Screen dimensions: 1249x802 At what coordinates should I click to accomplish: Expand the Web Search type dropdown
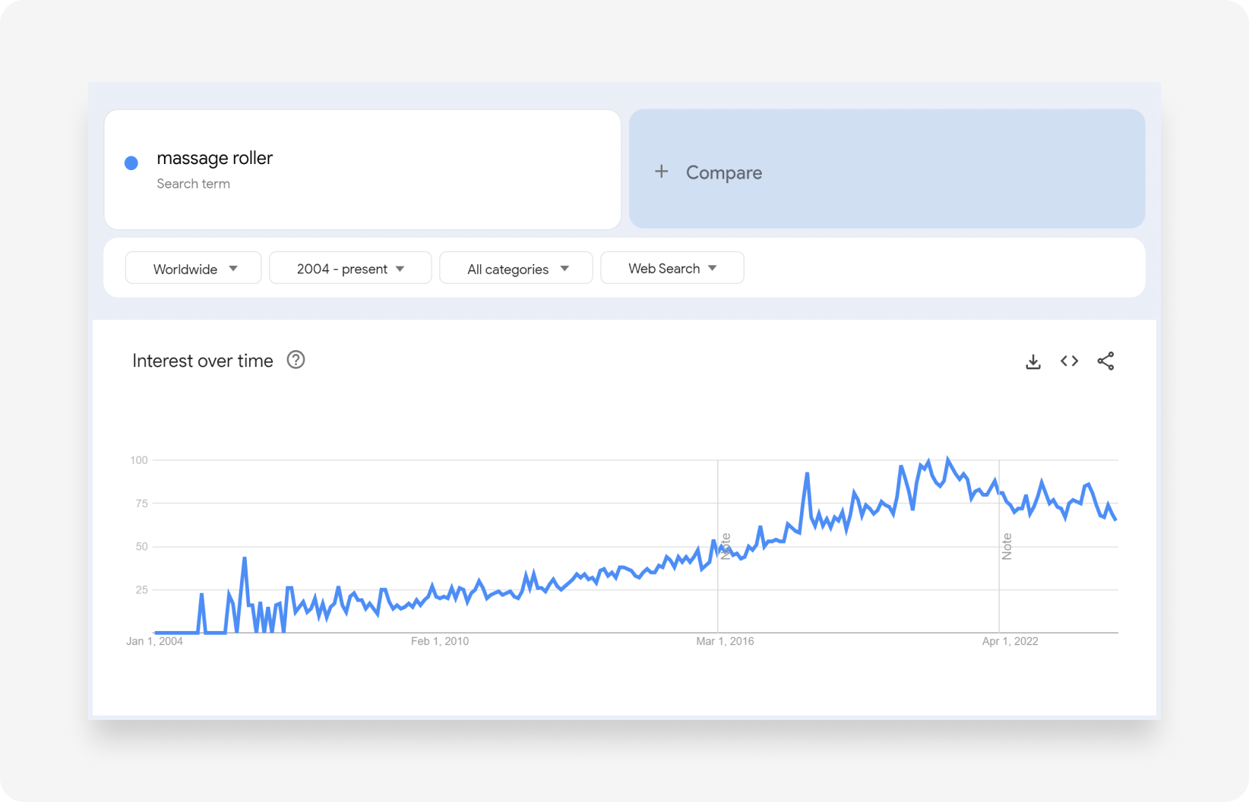[x=672, y=268]
